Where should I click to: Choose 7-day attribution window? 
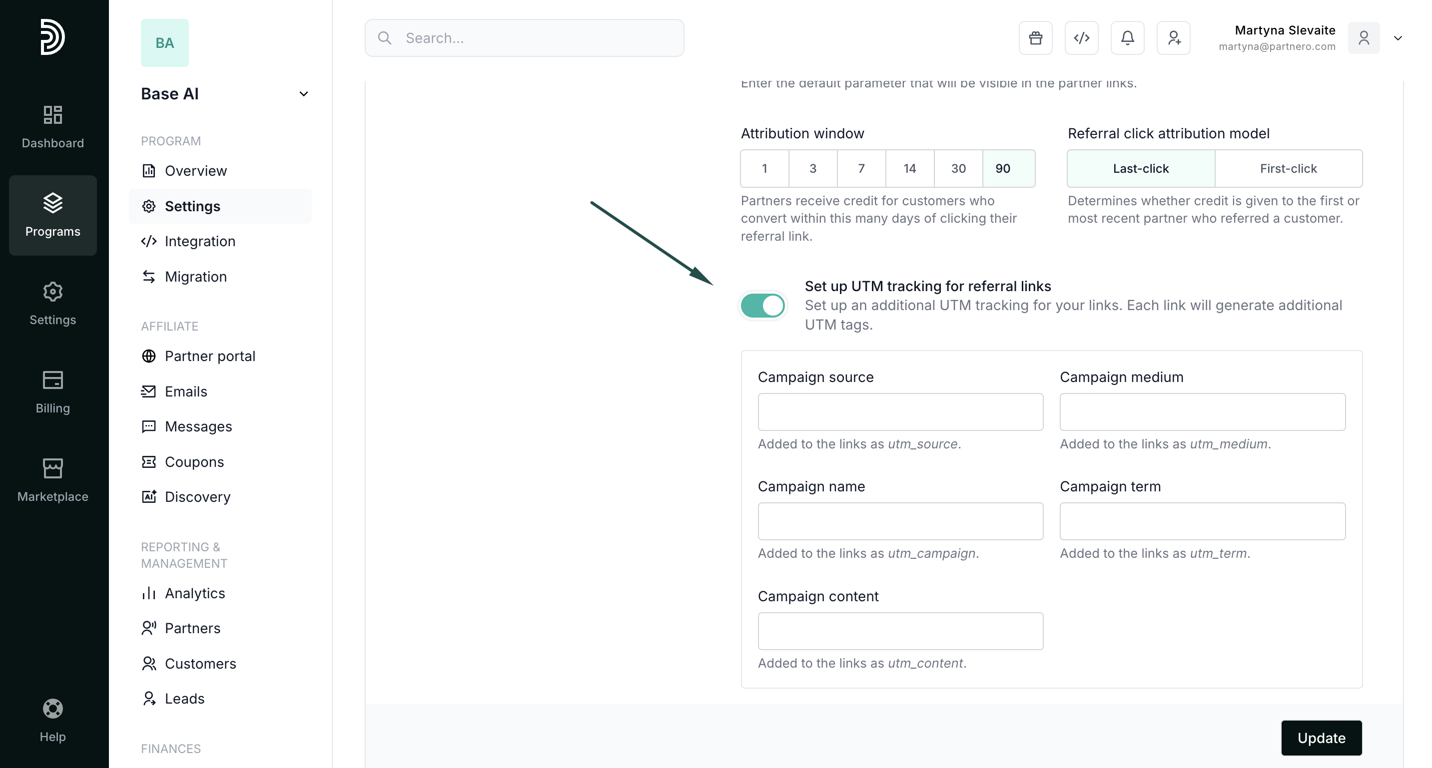pos(861,168)
